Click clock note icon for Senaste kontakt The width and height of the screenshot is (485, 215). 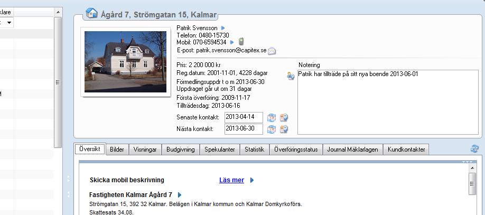pyautogui.click(x=284, y=118)
